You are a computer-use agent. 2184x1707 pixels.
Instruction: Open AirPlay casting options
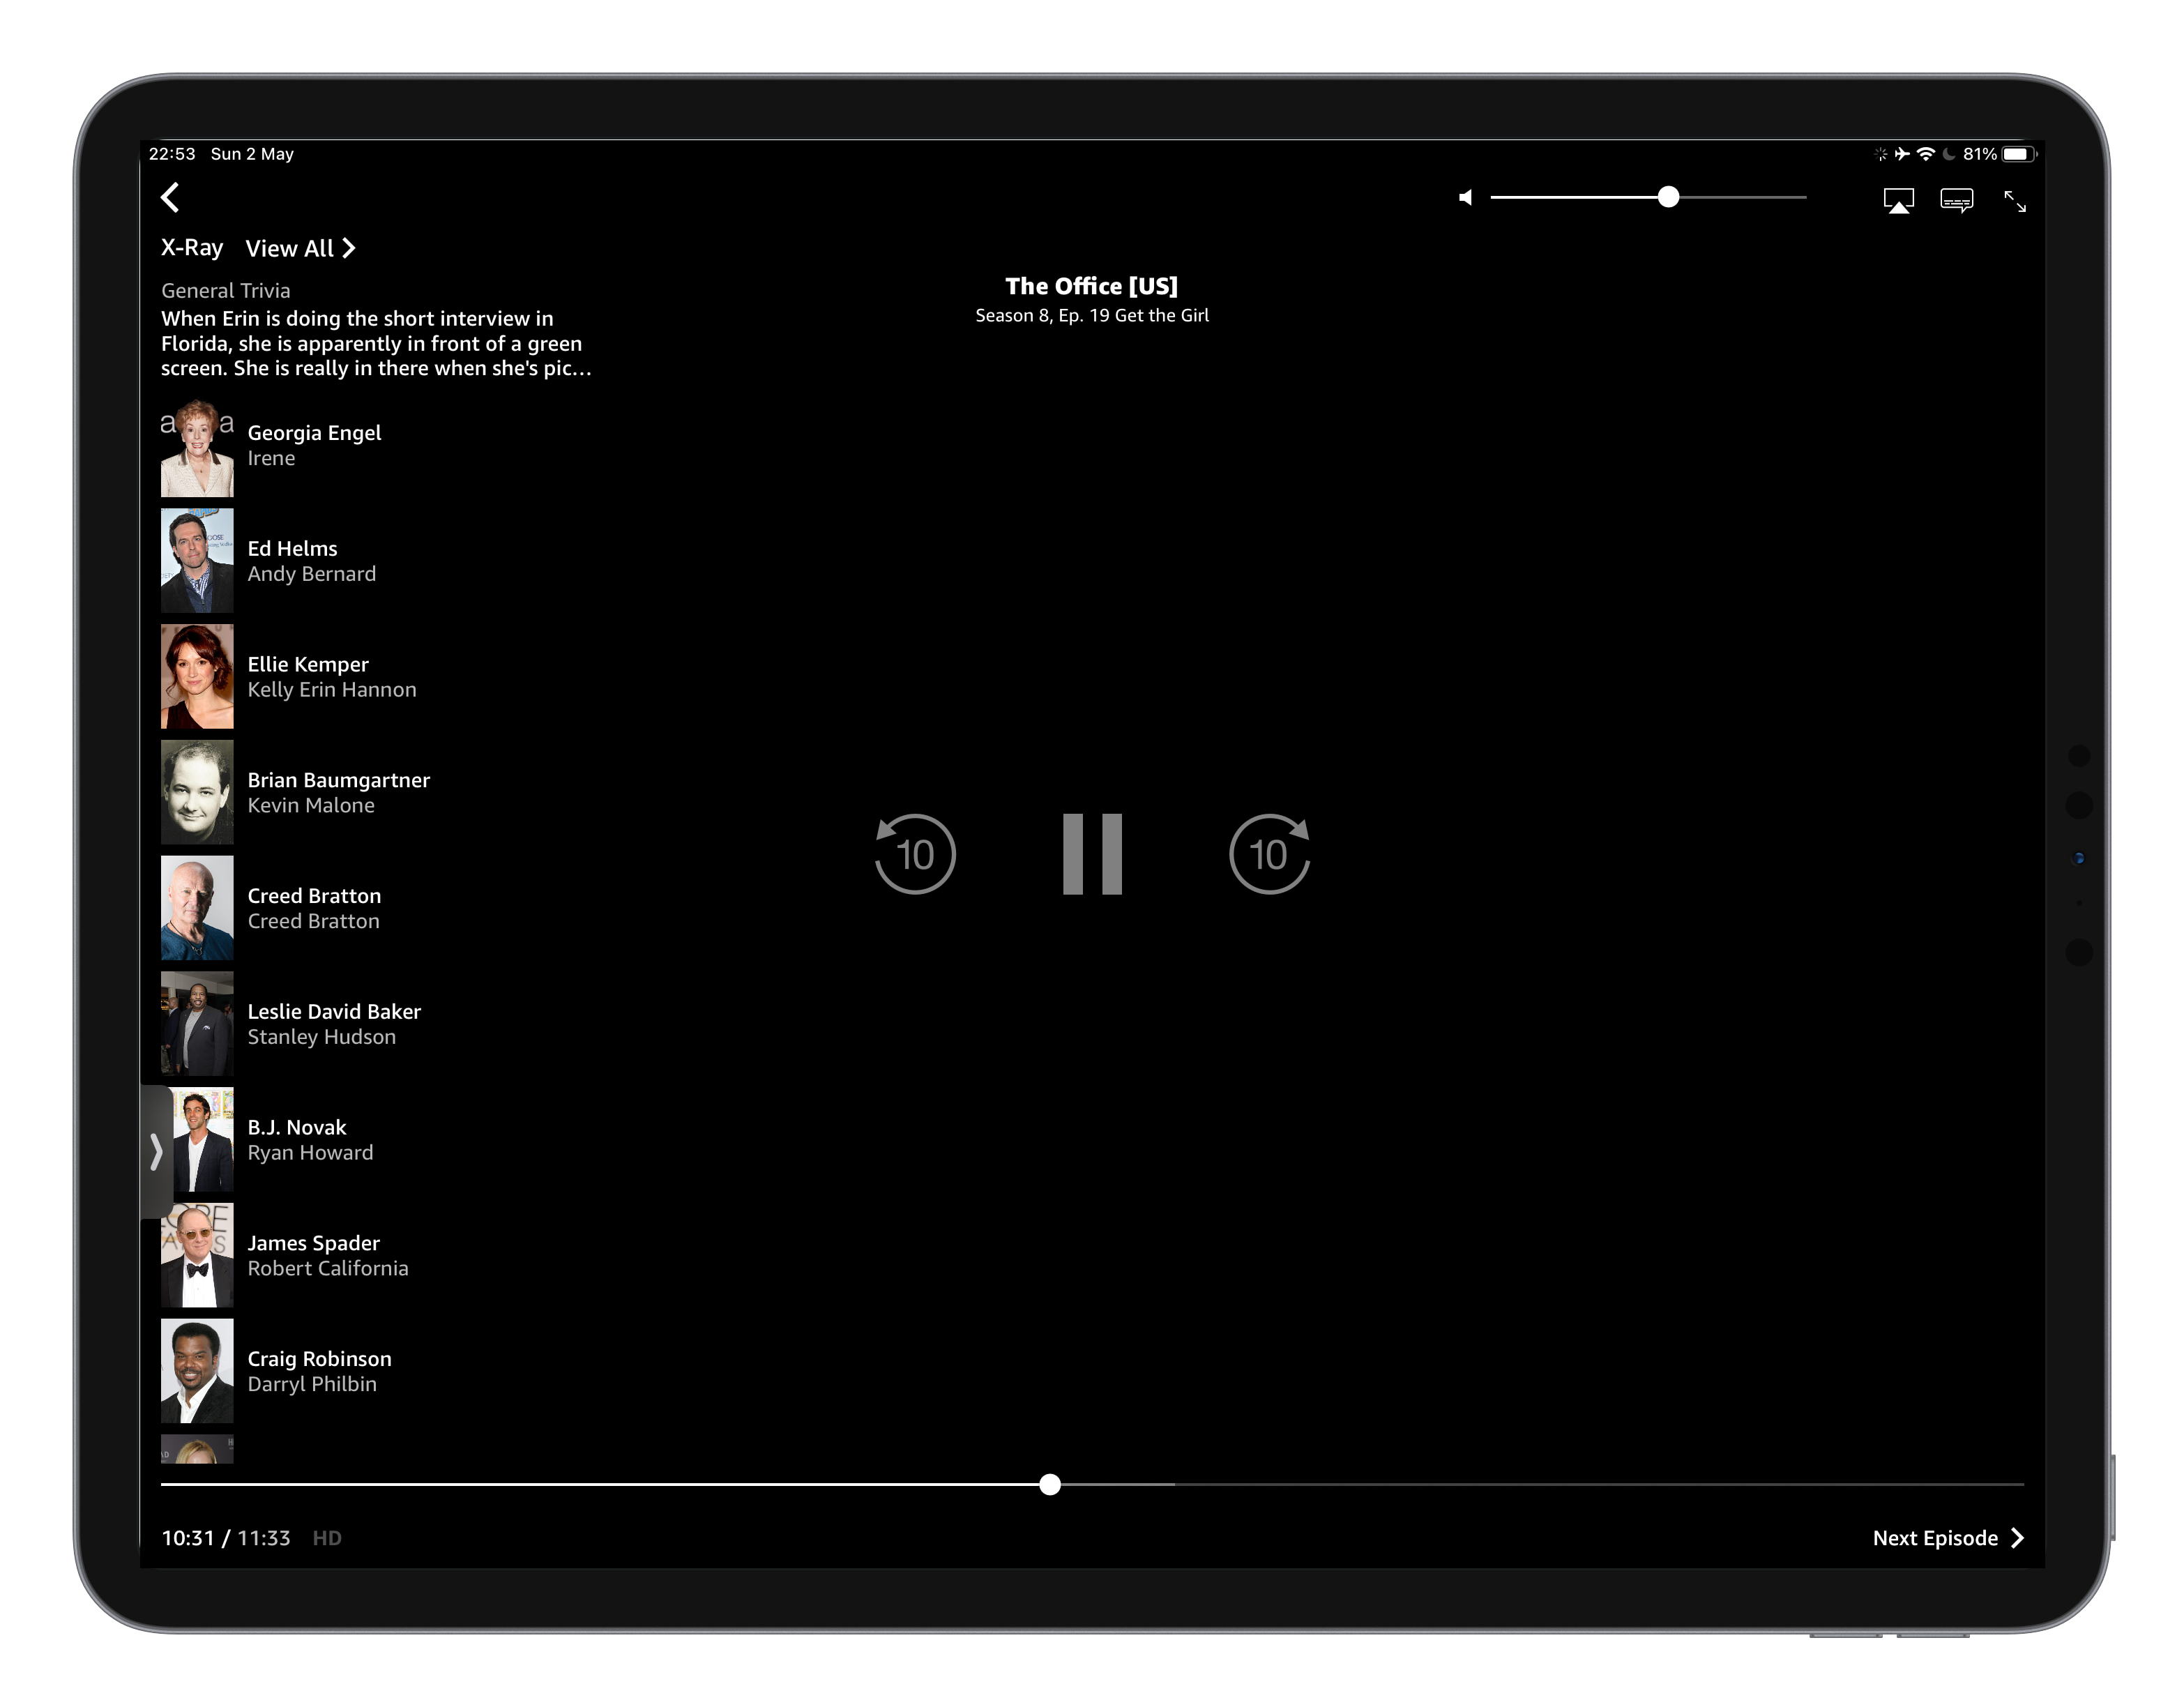click(1898, 201)
